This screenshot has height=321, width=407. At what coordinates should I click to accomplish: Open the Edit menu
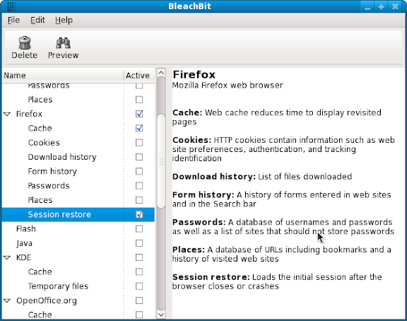[x=37, y=20]
